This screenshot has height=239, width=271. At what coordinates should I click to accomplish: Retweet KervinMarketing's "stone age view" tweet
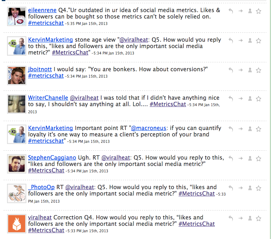pos(240,41)
